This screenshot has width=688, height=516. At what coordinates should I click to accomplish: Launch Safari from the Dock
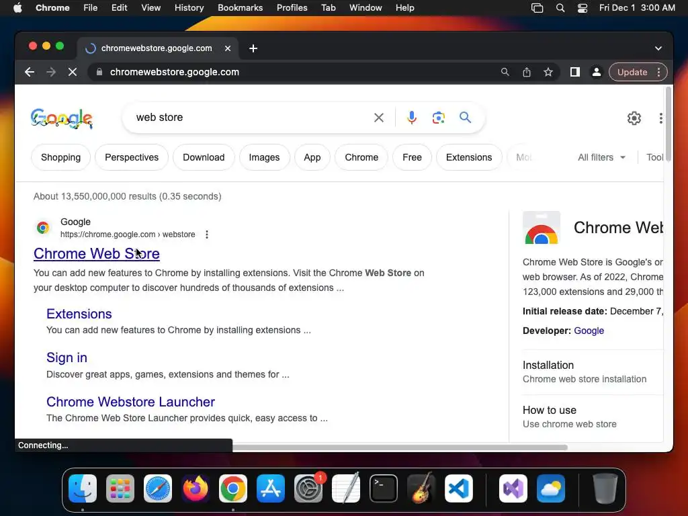(x=158, y=488)
